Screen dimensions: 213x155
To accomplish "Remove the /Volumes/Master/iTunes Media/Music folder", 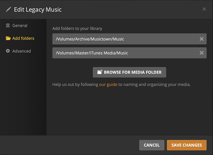I will (x=202, y=53).
